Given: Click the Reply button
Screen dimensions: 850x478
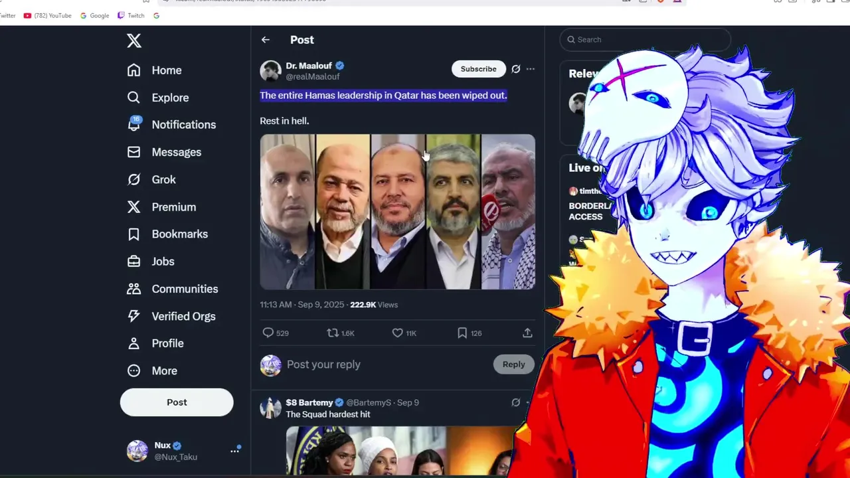Looking at the screenshot, I should pos(513,364).
